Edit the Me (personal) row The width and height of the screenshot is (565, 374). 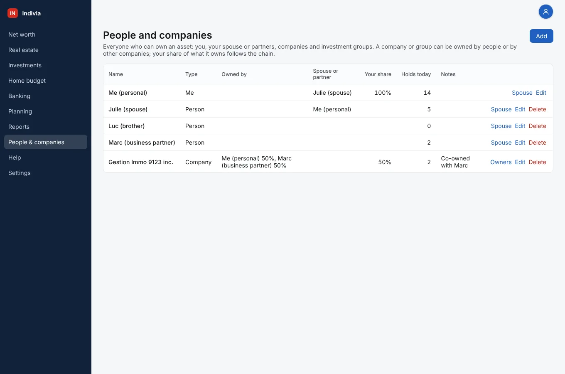coord(541,93)
